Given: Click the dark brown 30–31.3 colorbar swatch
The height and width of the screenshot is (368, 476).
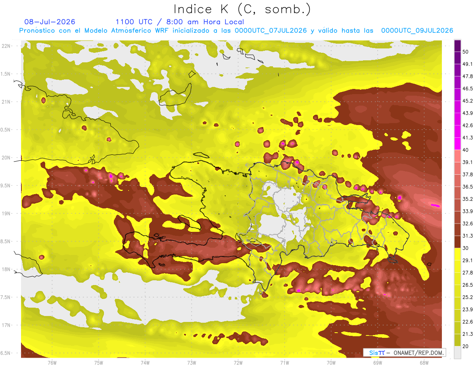Looking at the screenshot, I should [457, 242].
